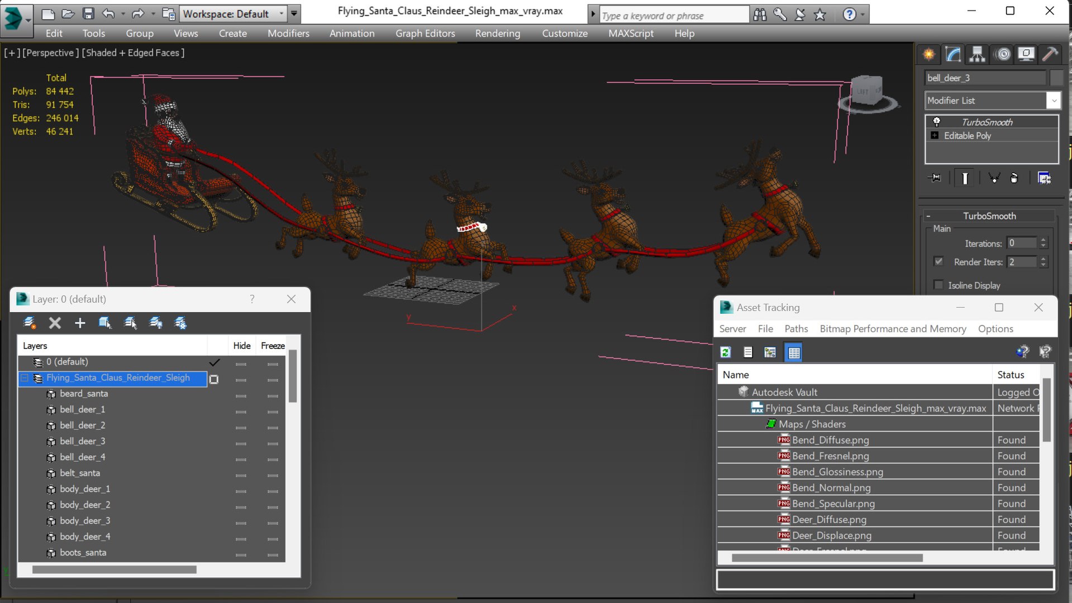Open the Workspace: Default dropdown
The height and width of the screenshot is (603, 1072).
coord(234,13)
